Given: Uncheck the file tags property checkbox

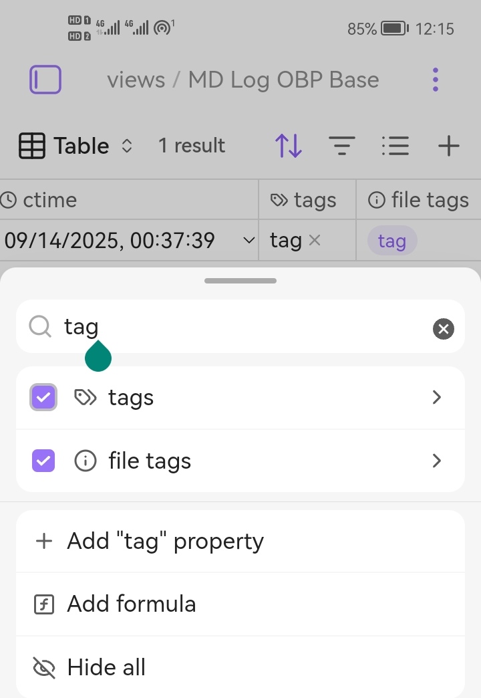Looking at the screenshot, I should [x=43, y=461].
